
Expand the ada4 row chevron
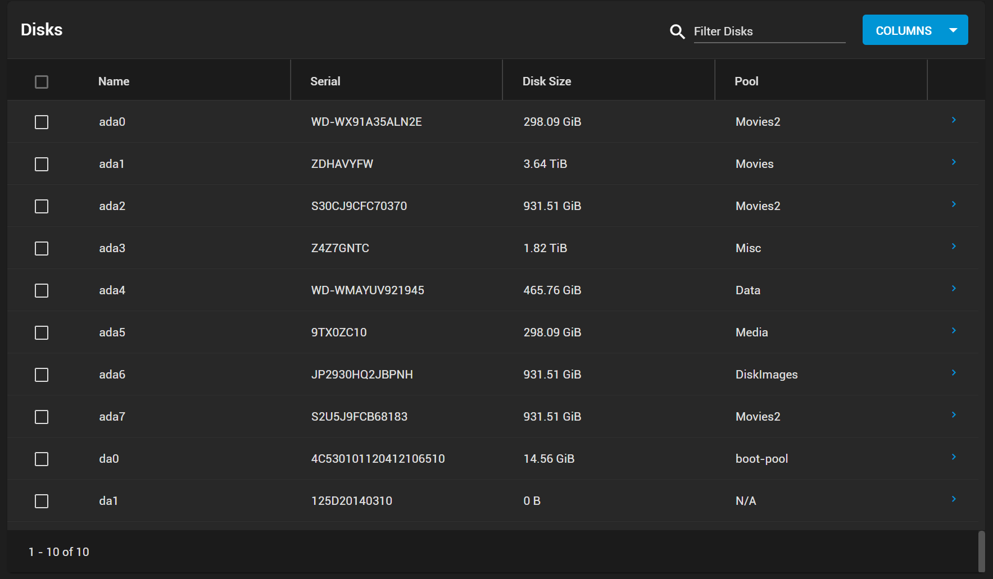click(x=954, y=289)
